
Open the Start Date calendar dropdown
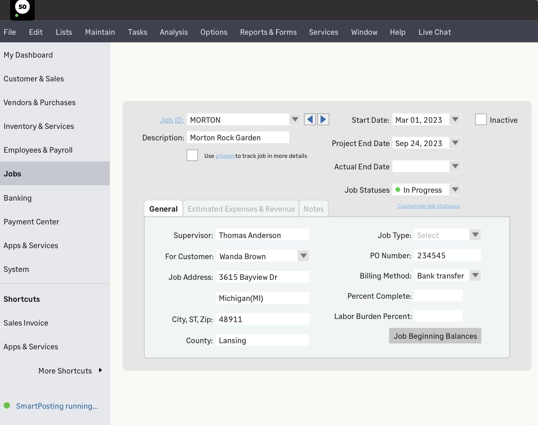coord(455,119)
